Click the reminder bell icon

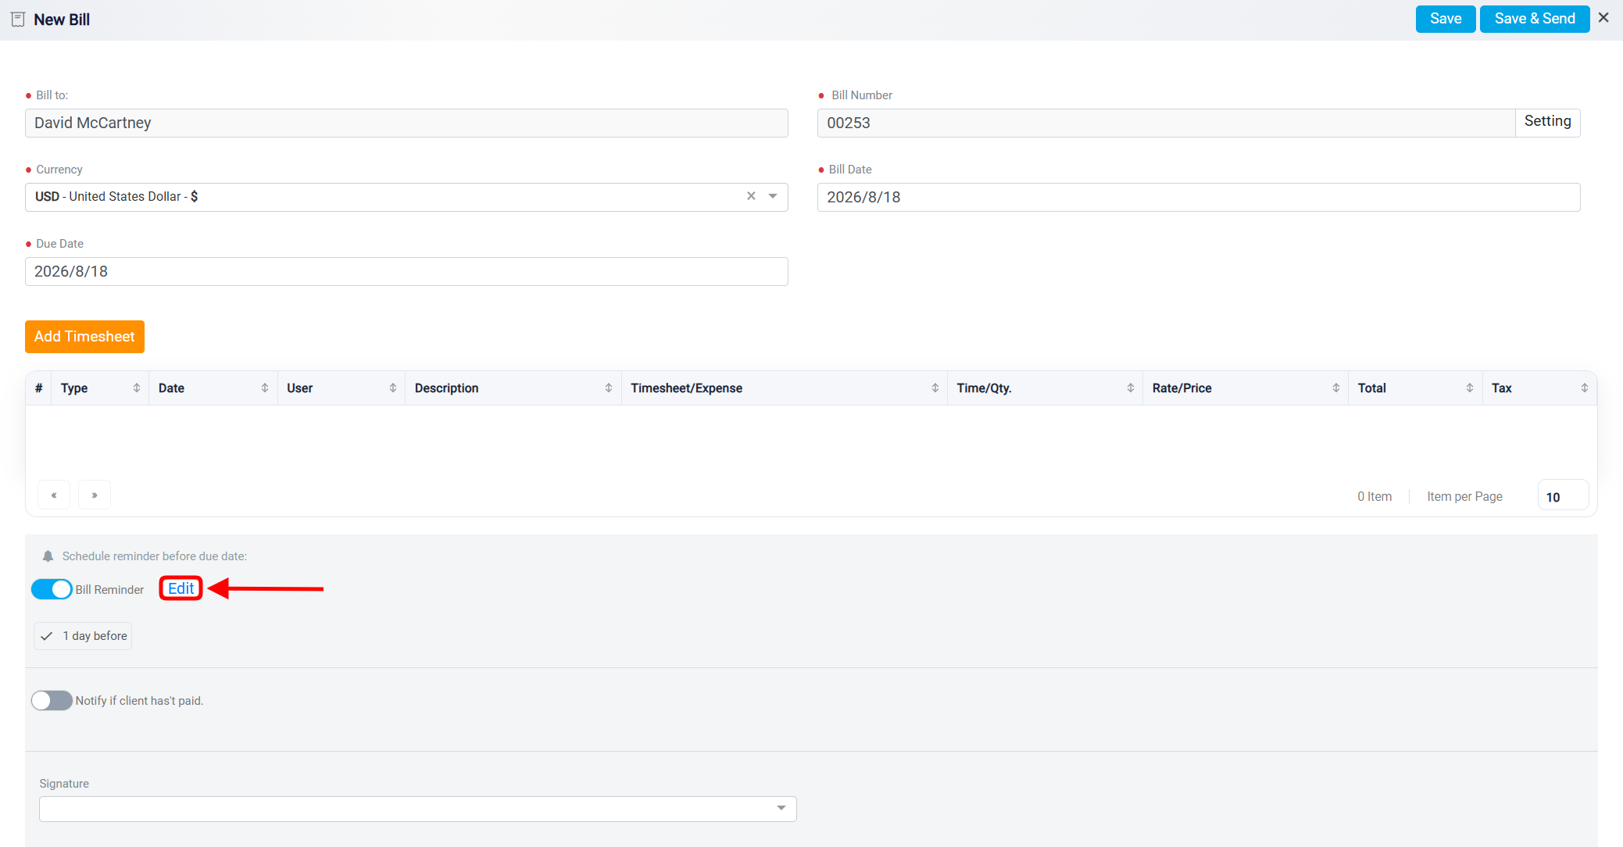pos(48,556)
